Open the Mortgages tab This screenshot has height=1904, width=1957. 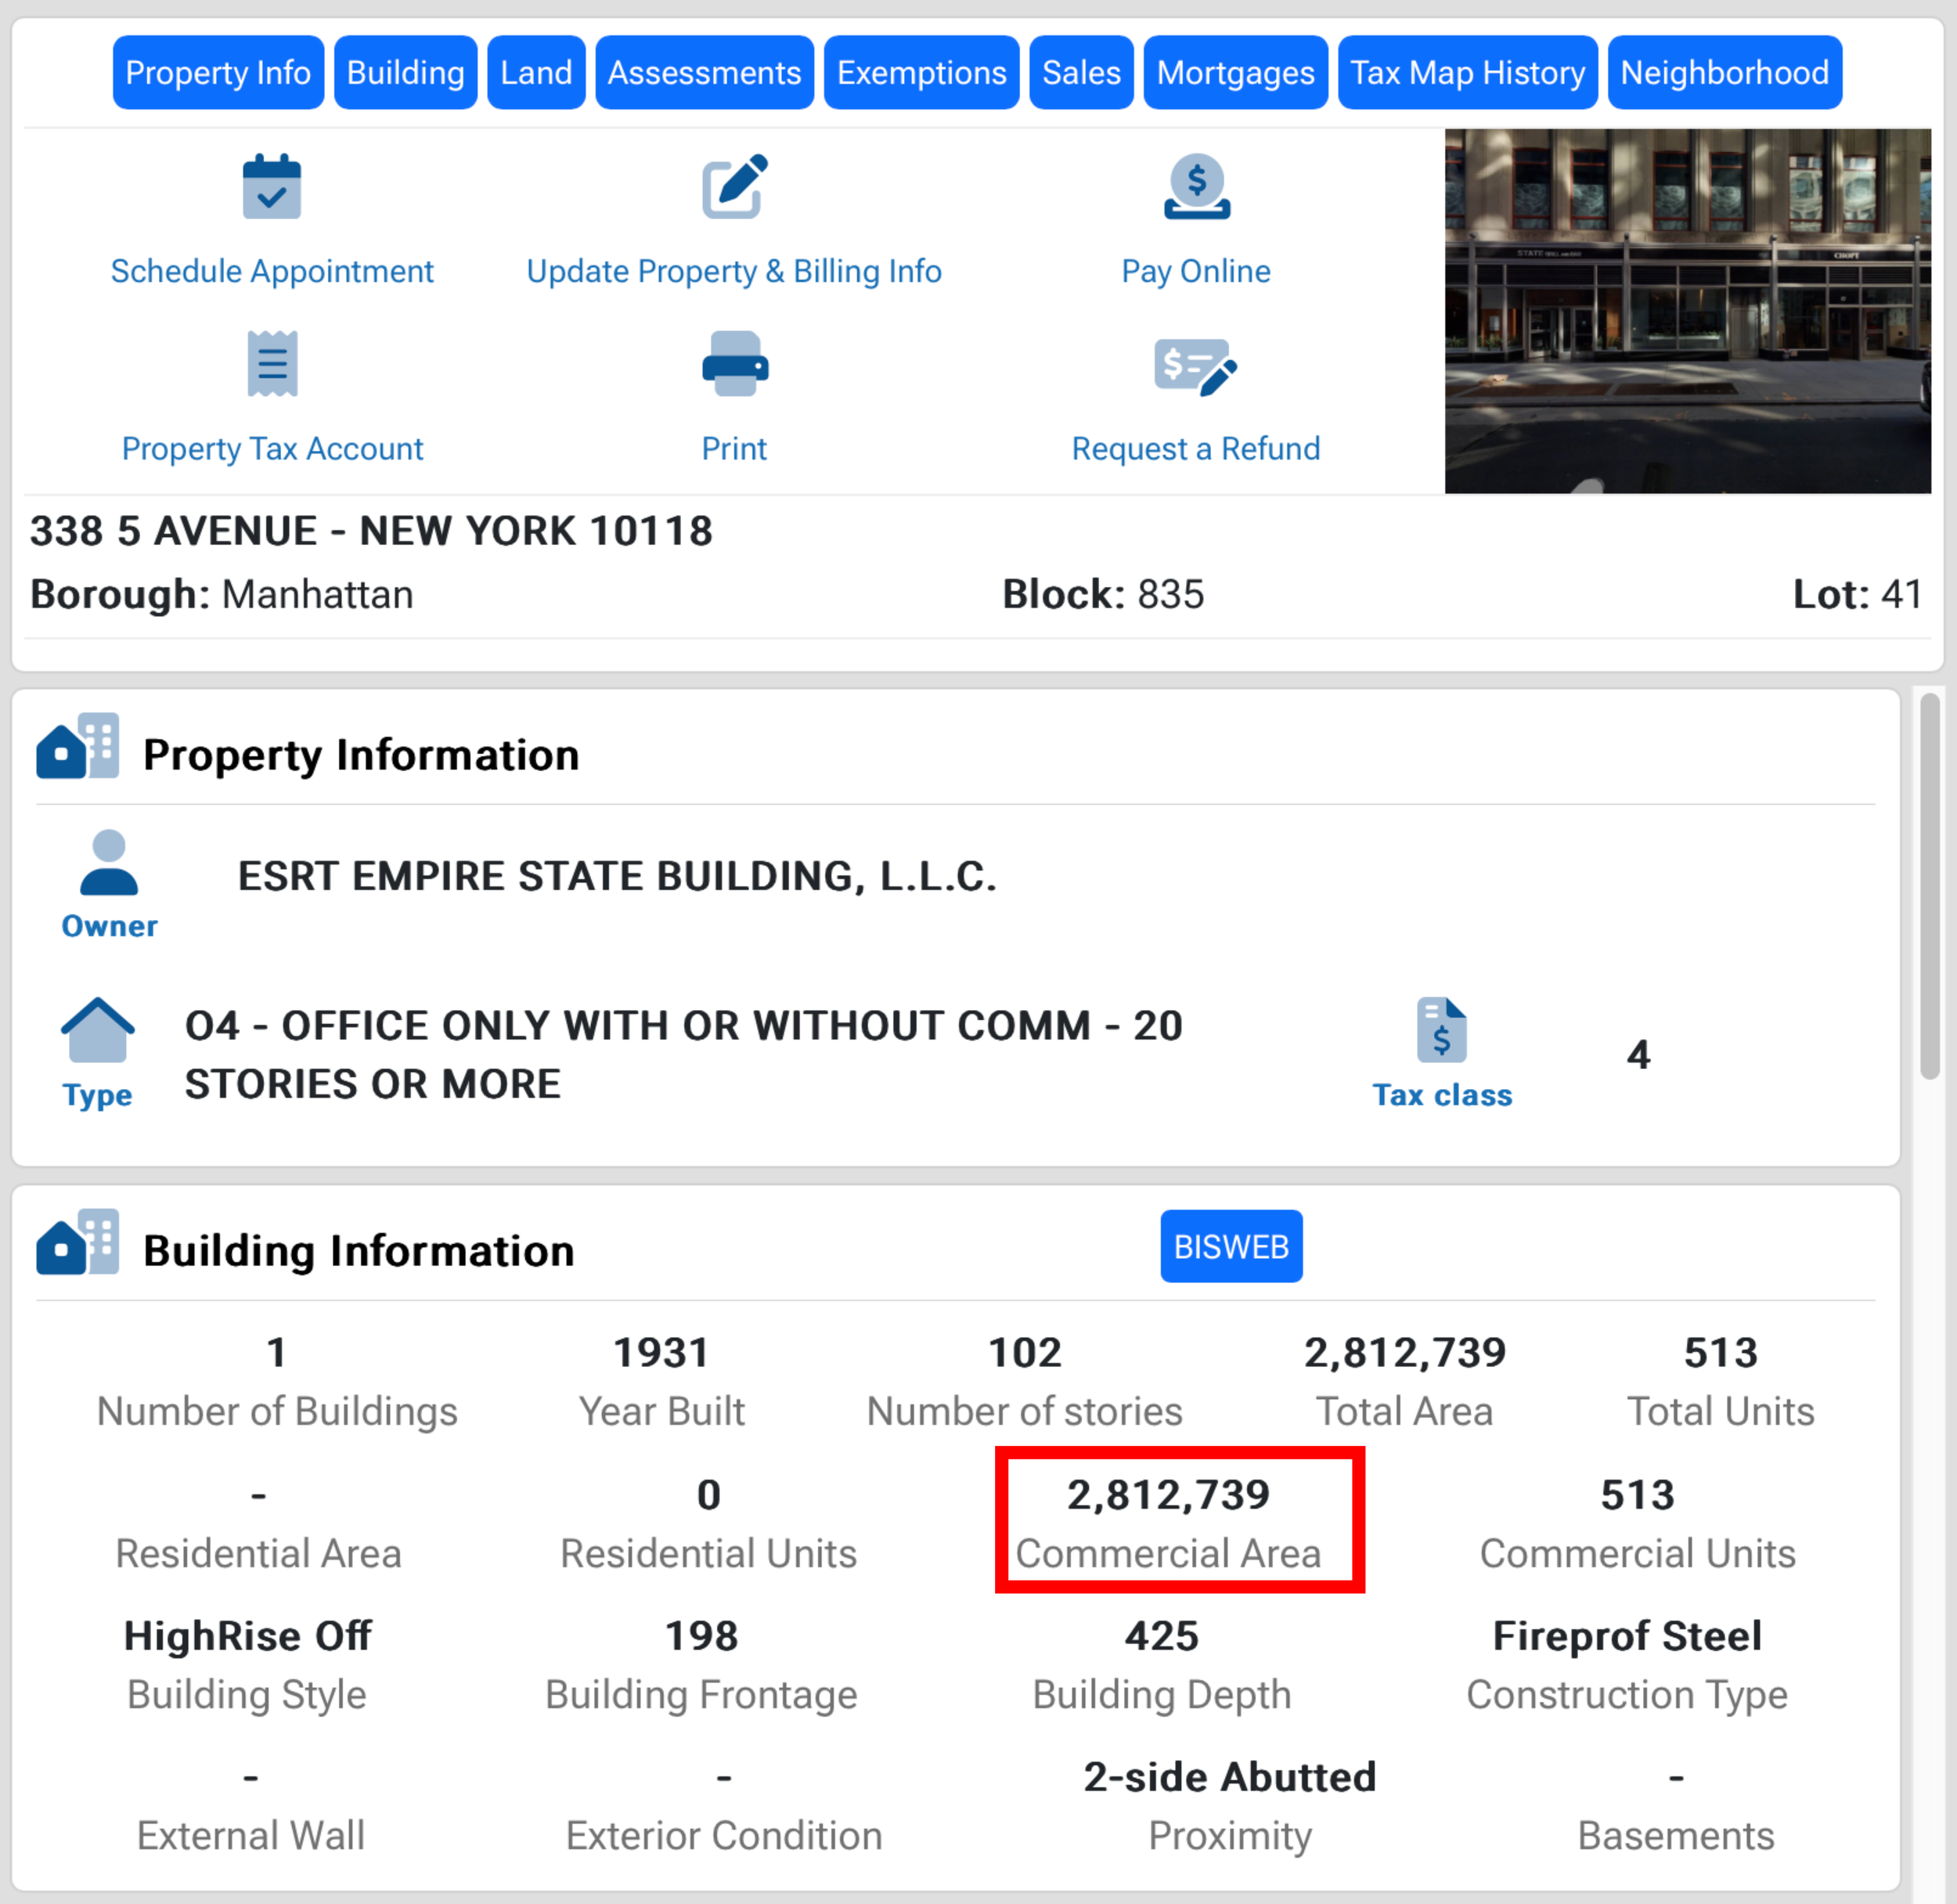[x=1235, y=73]
